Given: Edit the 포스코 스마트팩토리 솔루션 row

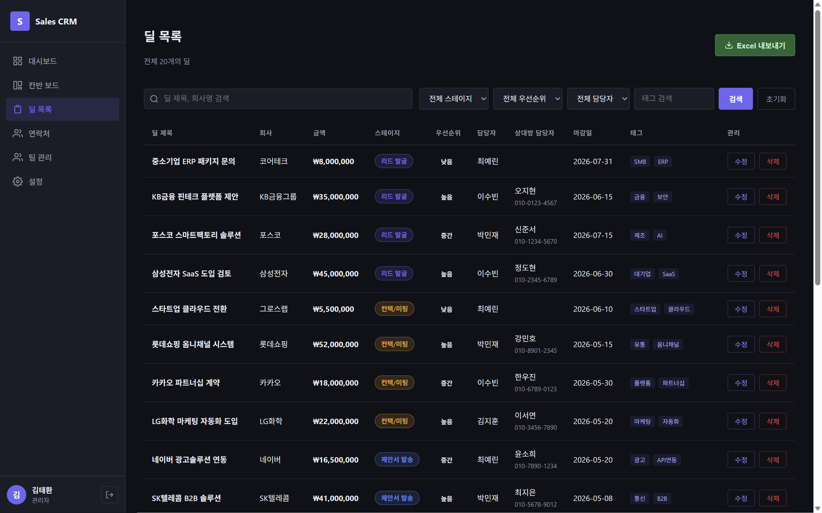Looking at the screenshot, I should click(x=741, y=235).
